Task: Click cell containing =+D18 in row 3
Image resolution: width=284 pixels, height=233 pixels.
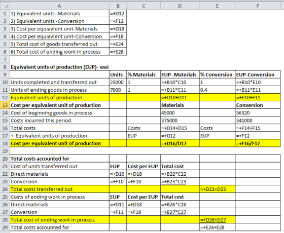Action: coord(118,29)
